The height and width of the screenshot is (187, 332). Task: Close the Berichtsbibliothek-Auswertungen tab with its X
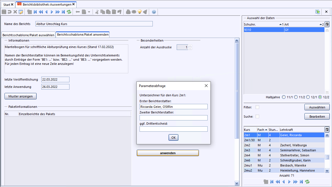[73, 4]
